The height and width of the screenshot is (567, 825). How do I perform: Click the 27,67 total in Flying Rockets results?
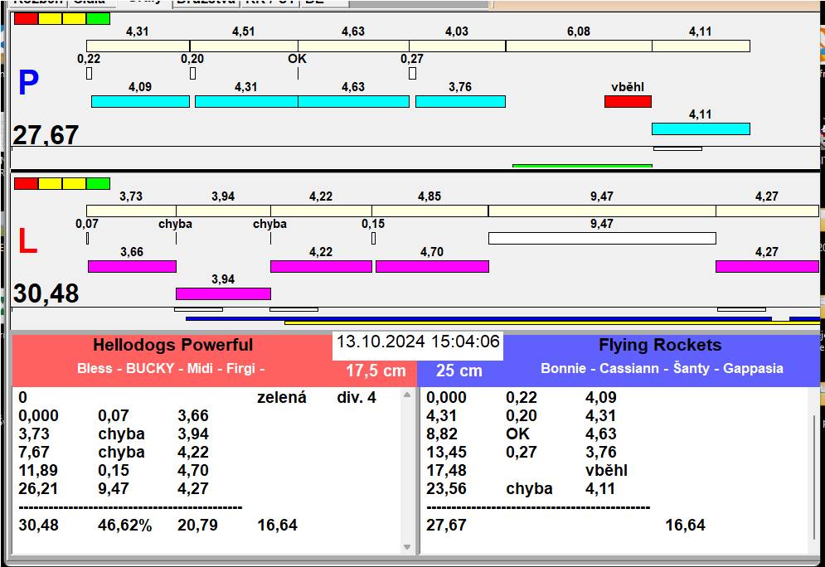coord(446,525)
